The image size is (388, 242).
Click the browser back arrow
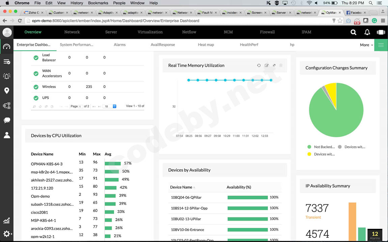pyautogui.click(x=5, y=21)
